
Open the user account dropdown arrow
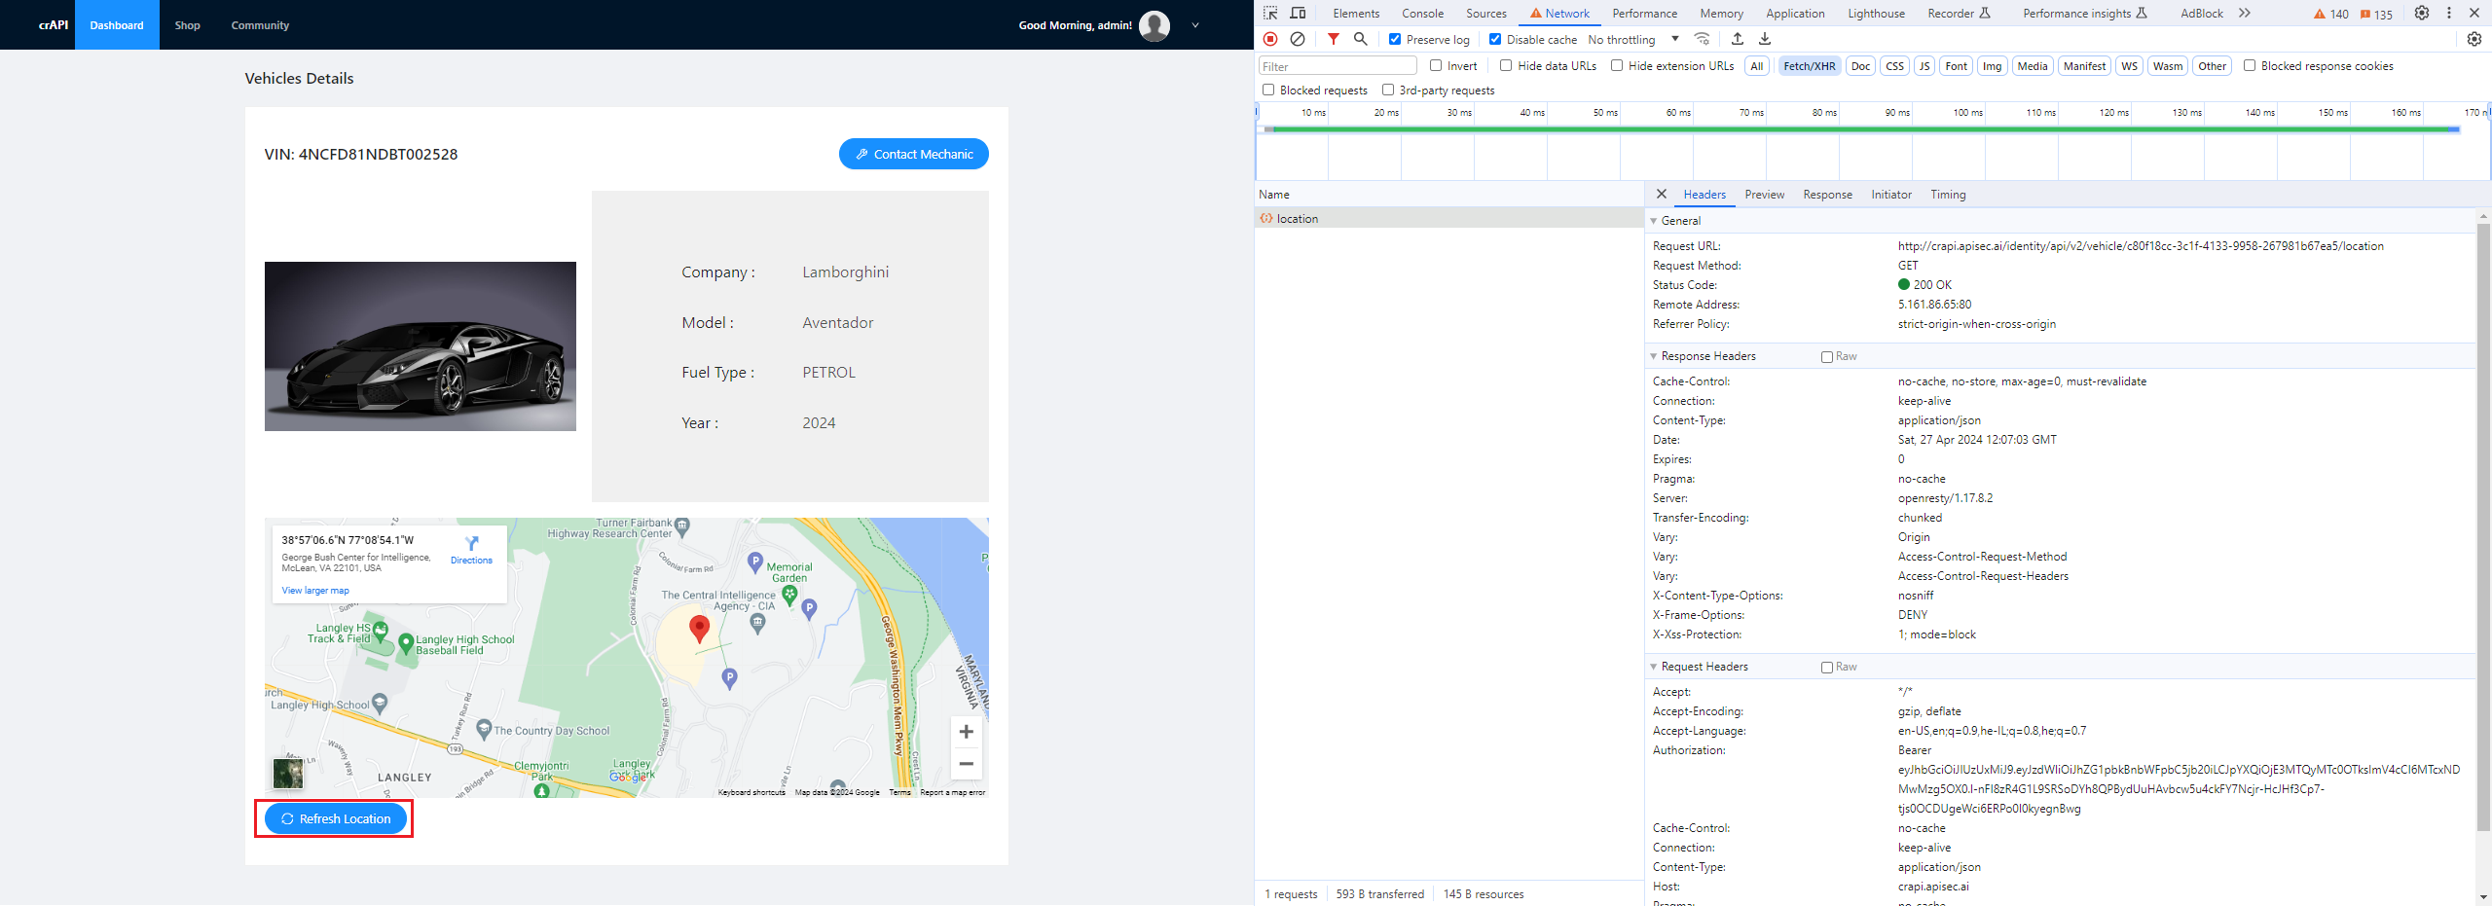click(x=1195, y=25)
